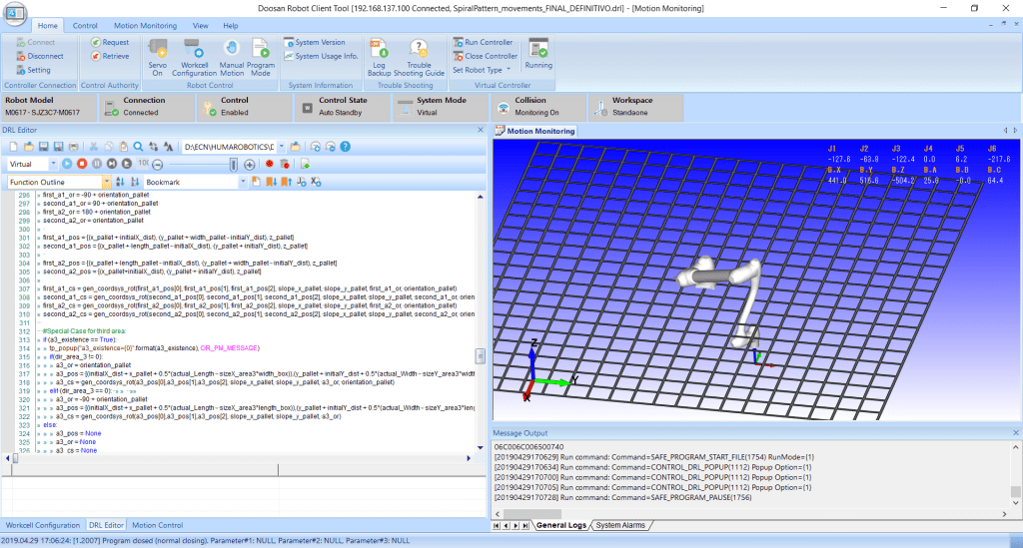1023x548 pixels.
Task: Select the DRL Editor bottom tab
Action: pos(106,524)
